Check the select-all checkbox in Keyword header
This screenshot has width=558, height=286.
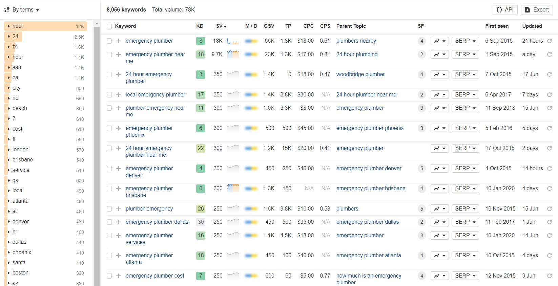pyautogui.click(x=109, y=26)
